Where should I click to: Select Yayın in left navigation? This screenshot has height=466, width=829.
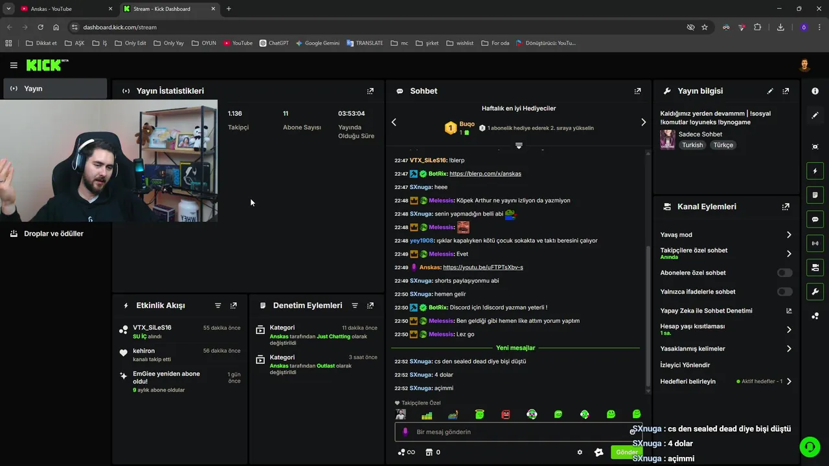tap(55, 89)
